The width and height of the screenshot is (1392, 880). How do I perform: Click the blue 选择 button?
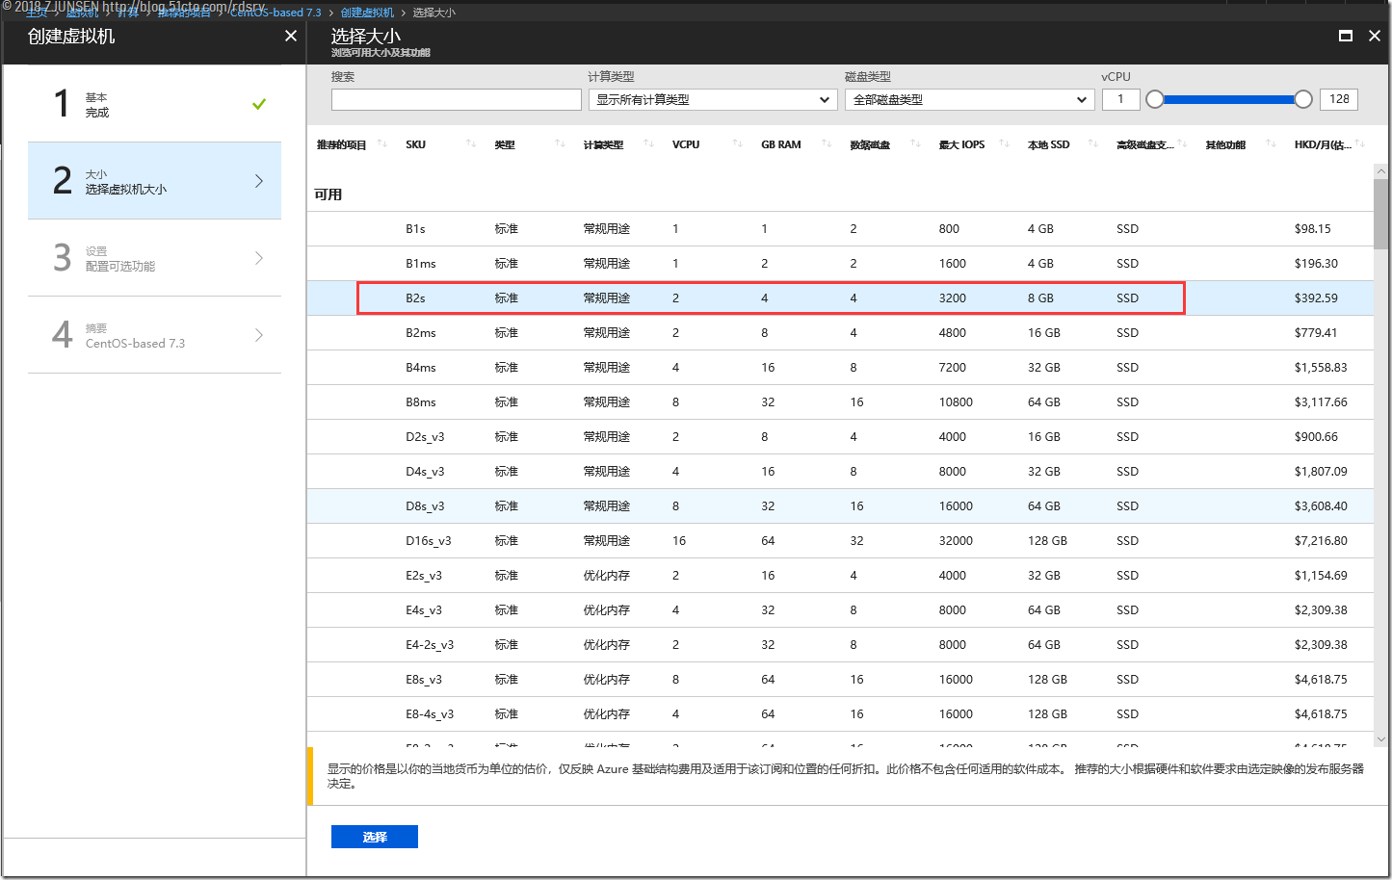[375, 837]
